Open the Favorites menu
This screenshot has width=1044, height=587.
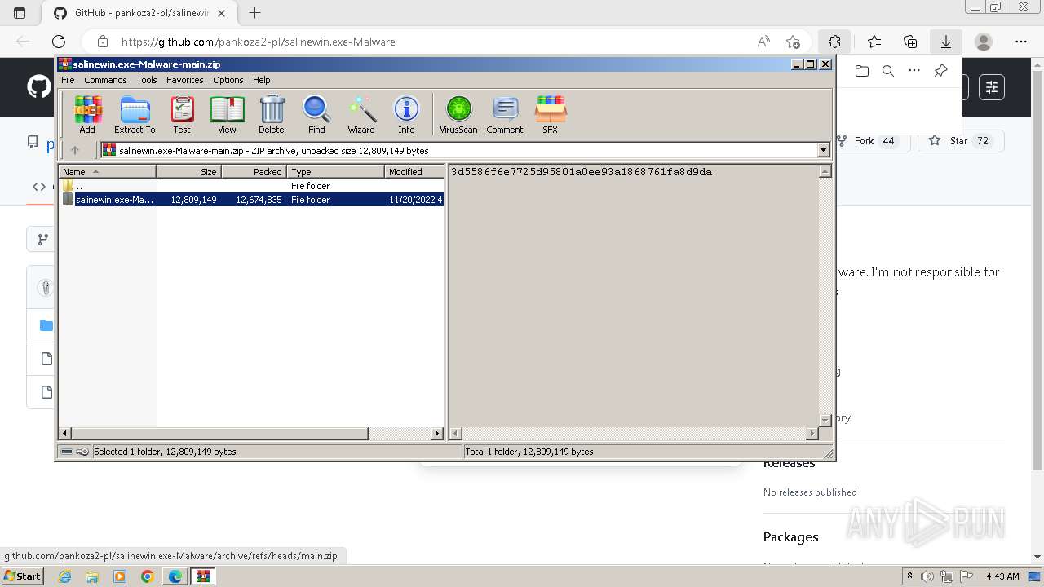185,80
